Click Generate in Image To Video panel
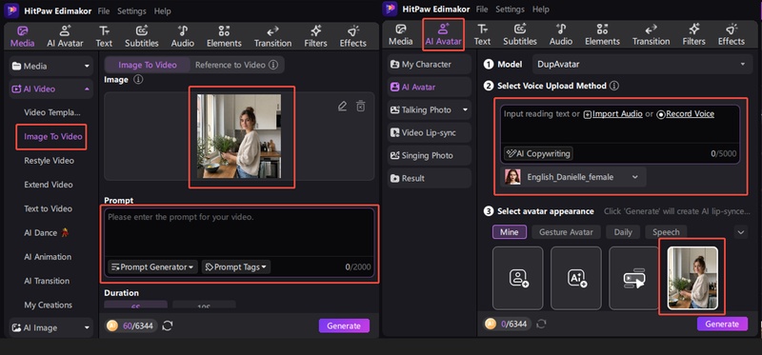This screenshot has height=355, width=762. [344, 325]
